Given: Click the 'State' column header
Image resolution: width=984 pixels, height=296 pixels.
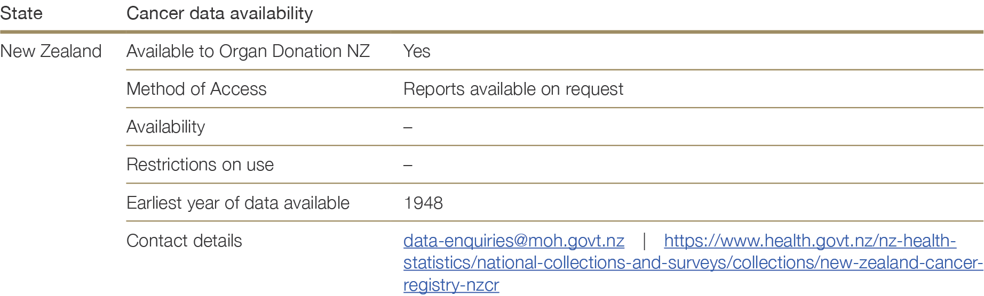Looking at the screenshot, I should tap(21, 13).
